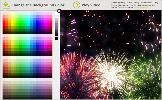Select the white swatch above the grayscale column
The height and width of the screenshot is (100, 162).
(57, 14)
